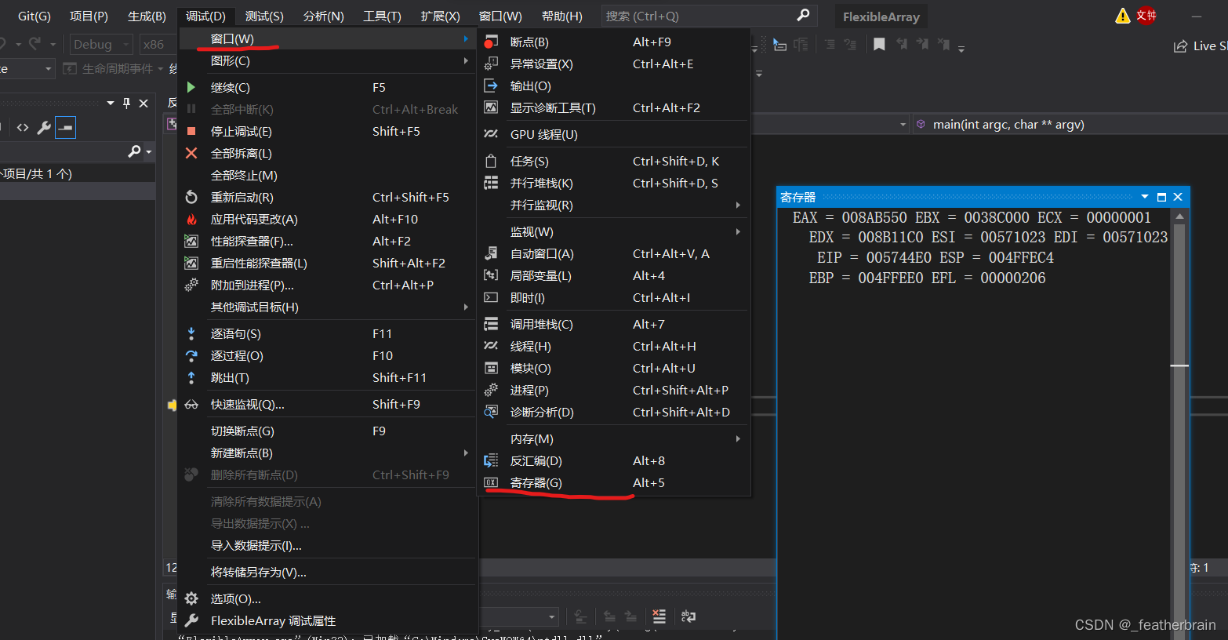Click the bookmark icon in toolbar
Image resolution: width=1228 pixels, height=640 pixels.
pos(879,45)
